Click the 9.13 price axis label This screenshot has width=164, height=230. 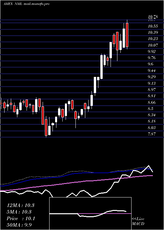pyautogui.click(x=152, y=83)
